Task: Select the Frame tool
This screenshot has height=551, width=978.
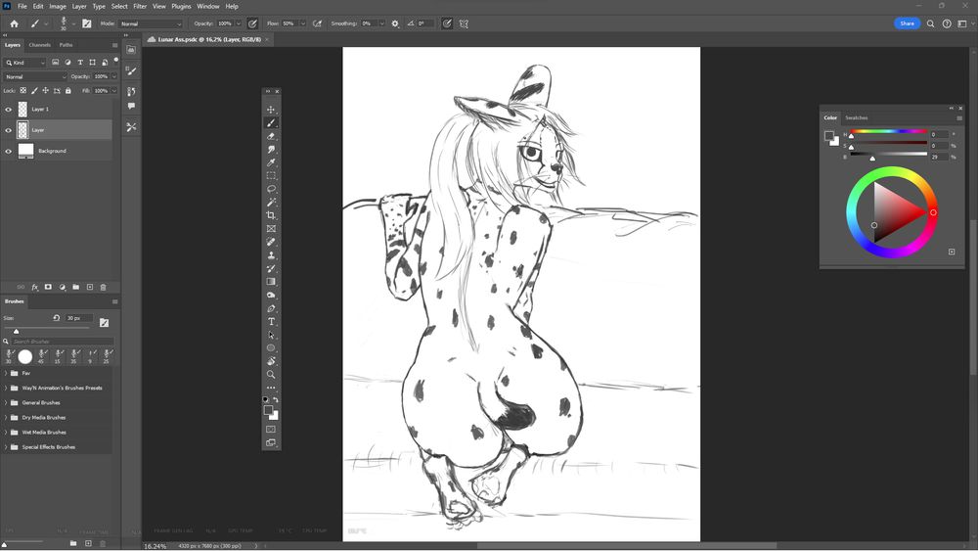Action: pos(271,229)
